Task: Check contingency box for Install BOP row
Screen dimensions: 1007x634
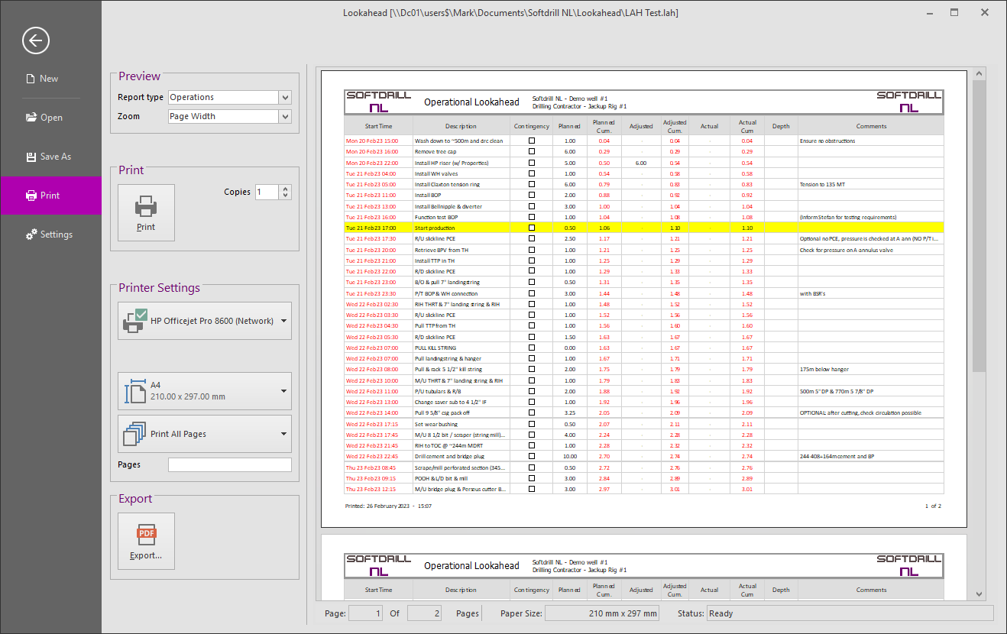Action: coord(532,196)
